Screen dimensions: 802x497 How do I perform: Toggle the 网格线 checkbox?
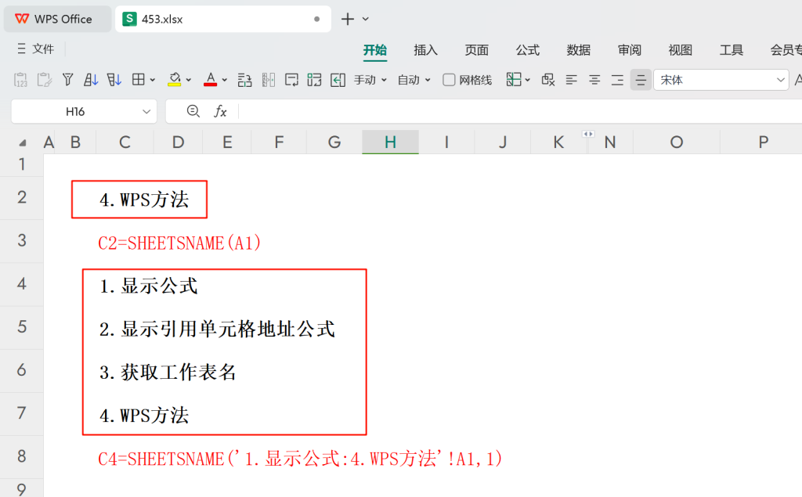[x=449, y=80]
